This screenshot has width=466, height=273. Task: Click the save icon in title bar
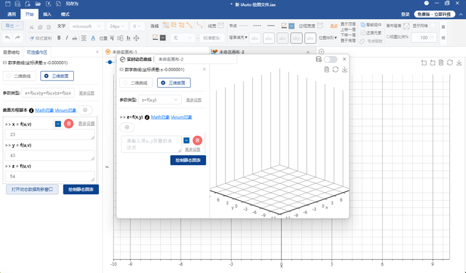8,4
